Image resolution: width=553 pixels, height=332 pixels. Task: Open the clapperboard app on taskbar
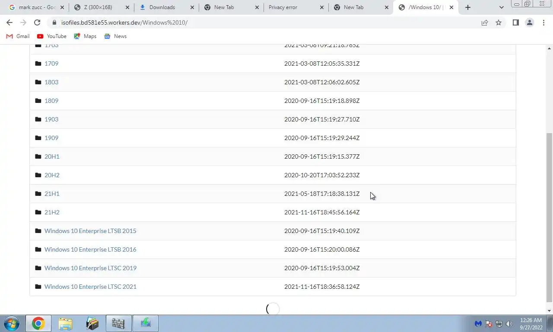point(92,323)
